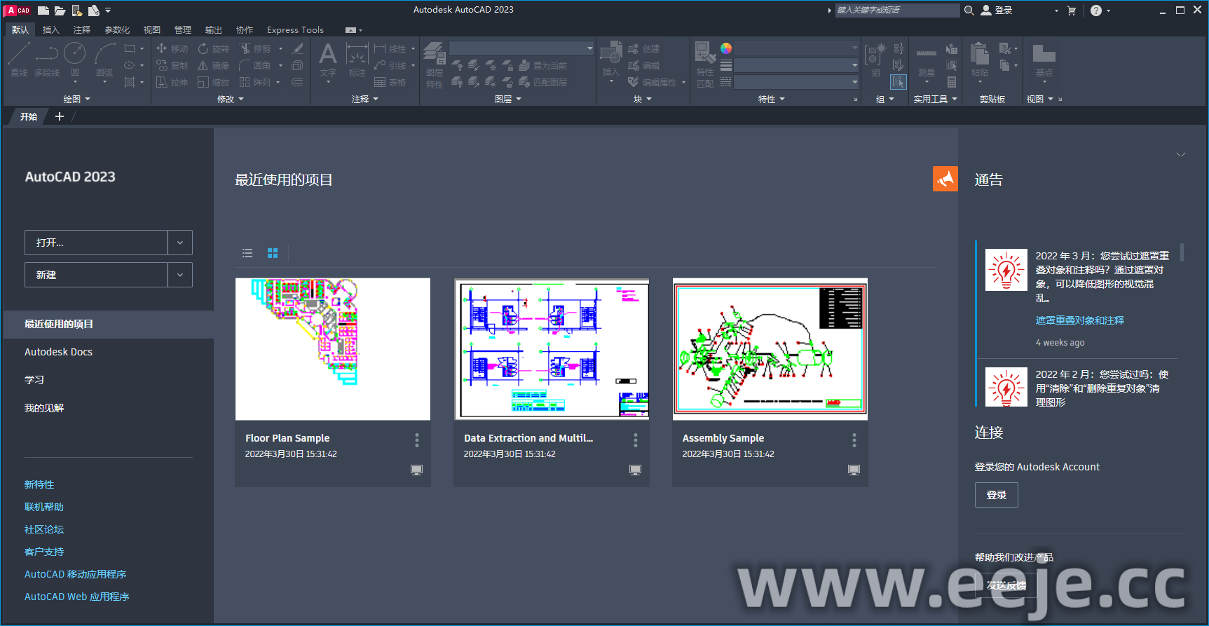Click the object color wheel swatch
The width and height of the screenshot is (1209, 626).
(726, 48)
